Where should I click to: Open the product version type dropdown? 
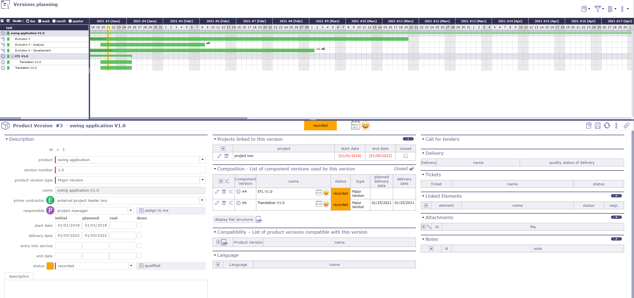coord(202,180)
